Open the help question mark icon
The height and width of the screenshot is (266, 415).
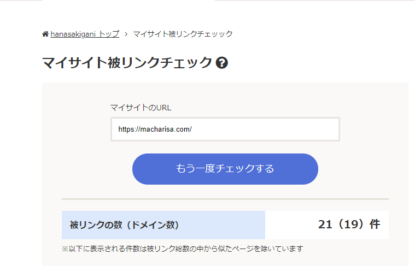(222, 63)
